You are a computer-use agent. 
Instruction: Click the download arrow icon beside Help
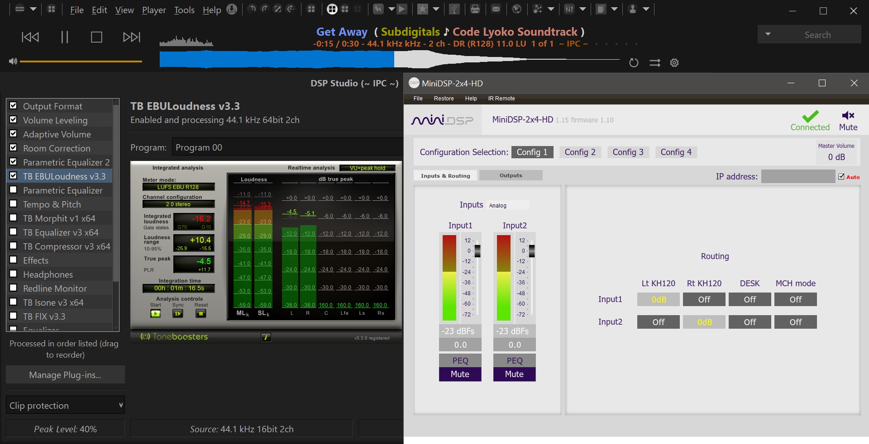click(x=232, y=9)
